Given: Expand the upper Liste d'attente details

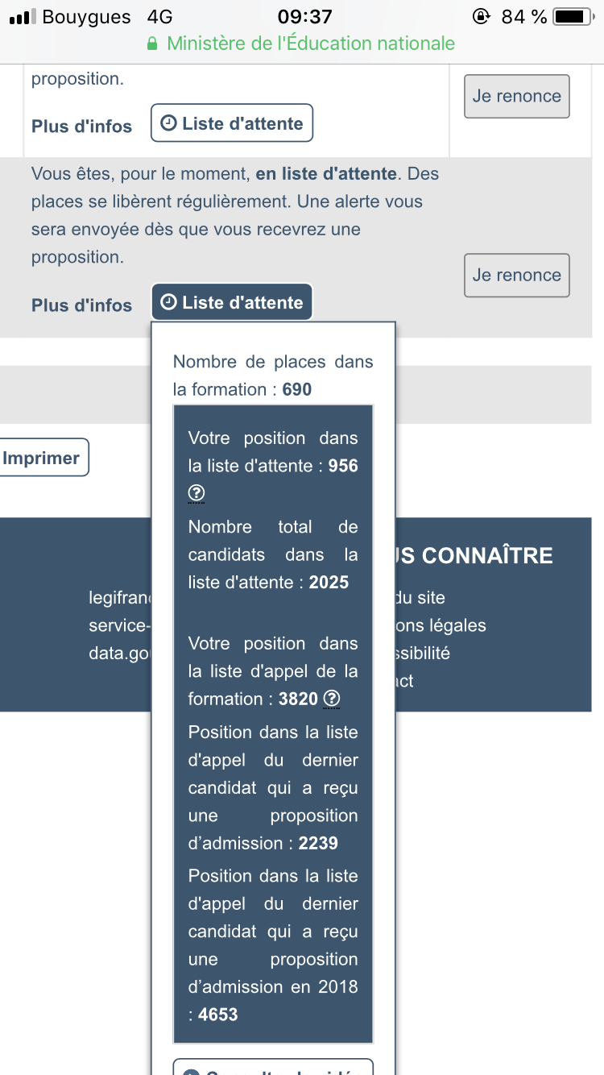Looking at the screenshot, I should coord(232,124).
